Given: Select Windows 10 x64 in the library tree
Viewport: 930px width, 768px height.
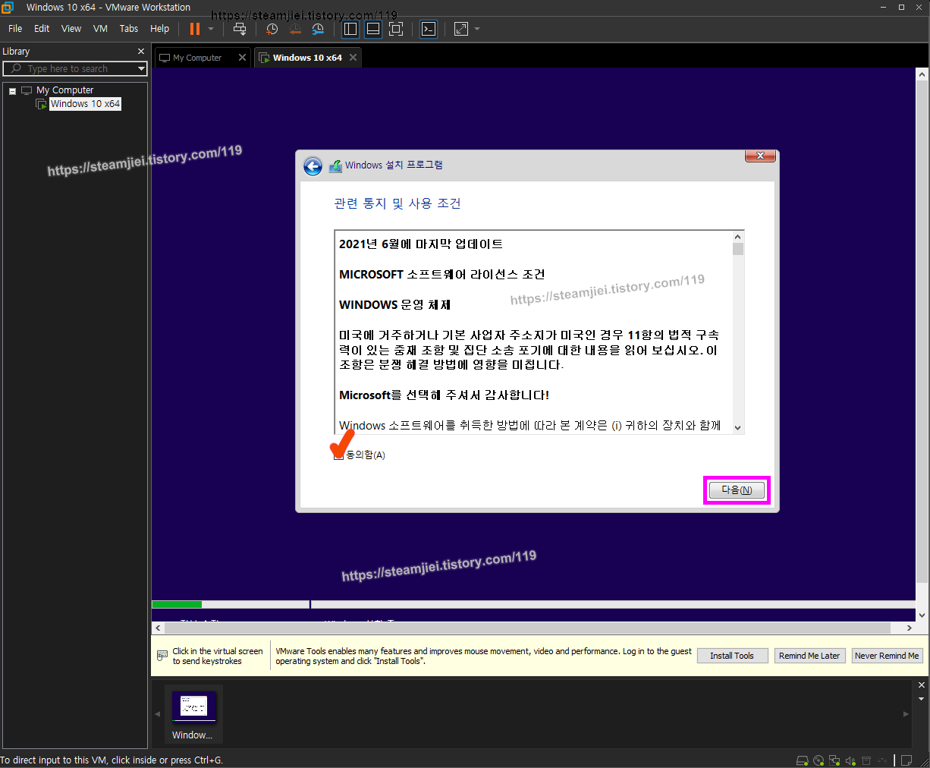Looking at the screenshot, I should pos(85,104).
